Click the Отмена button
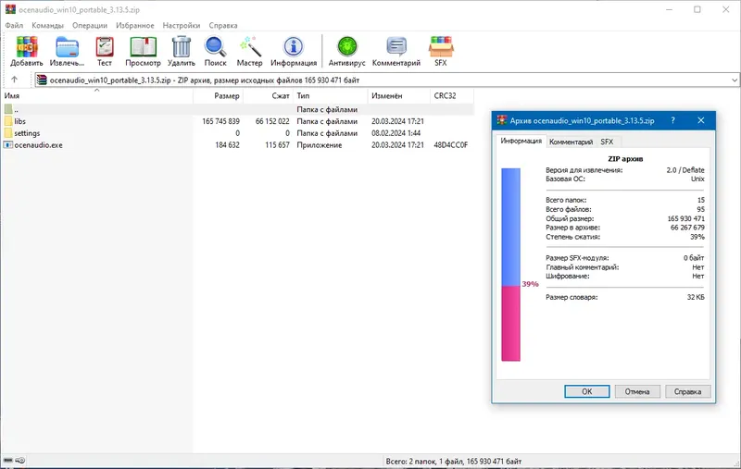The width and height of the screenshot is (741, 469). (x=637, y=391)
